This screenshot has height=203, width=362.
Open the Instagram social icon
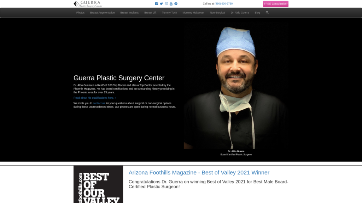pos(166,4)
